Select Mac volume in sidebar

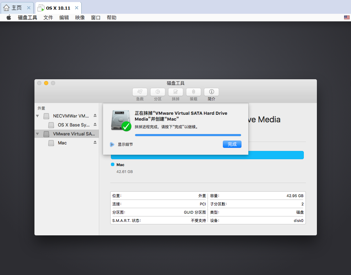pos(67,143)
